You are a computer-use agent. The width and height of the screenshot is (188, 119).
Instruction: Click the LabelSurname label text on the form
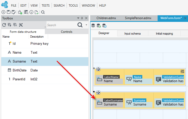pyautogui.click(x=113, y=100)
